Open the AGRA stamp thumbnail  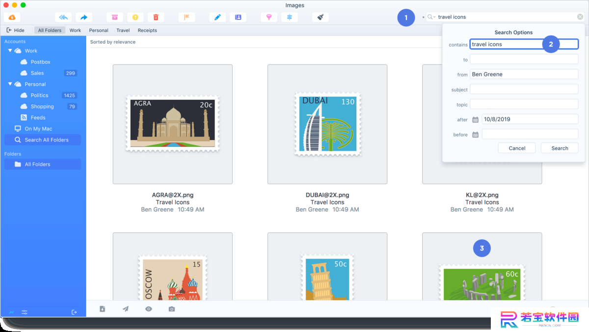173,124
